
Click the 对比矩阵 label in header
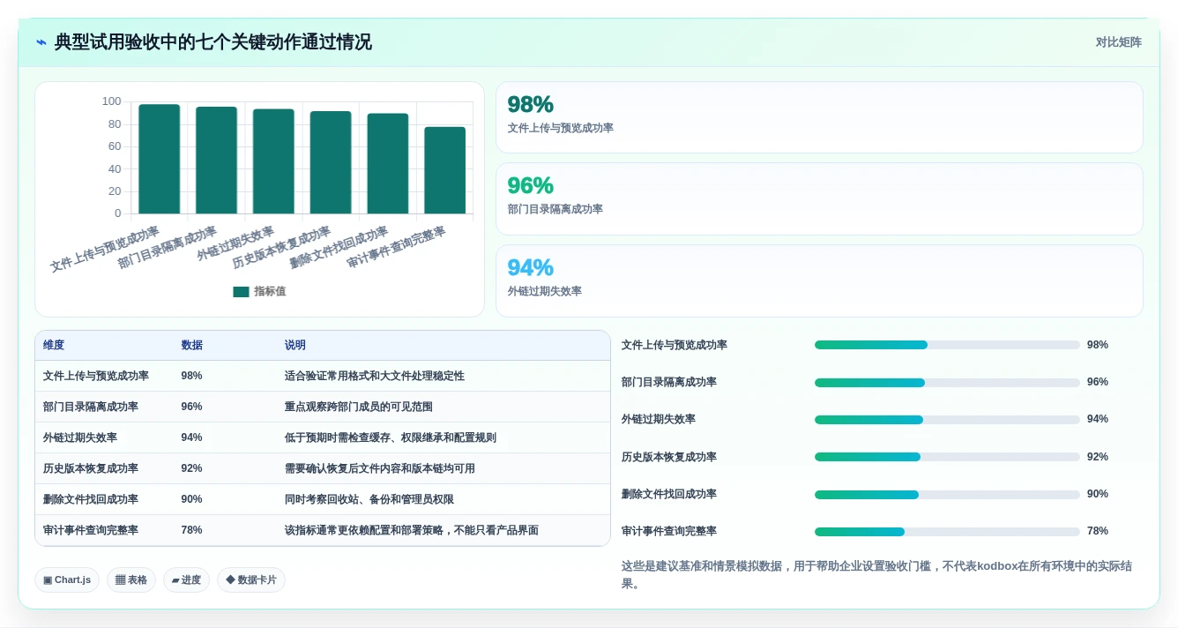(x=1118, y=42)
